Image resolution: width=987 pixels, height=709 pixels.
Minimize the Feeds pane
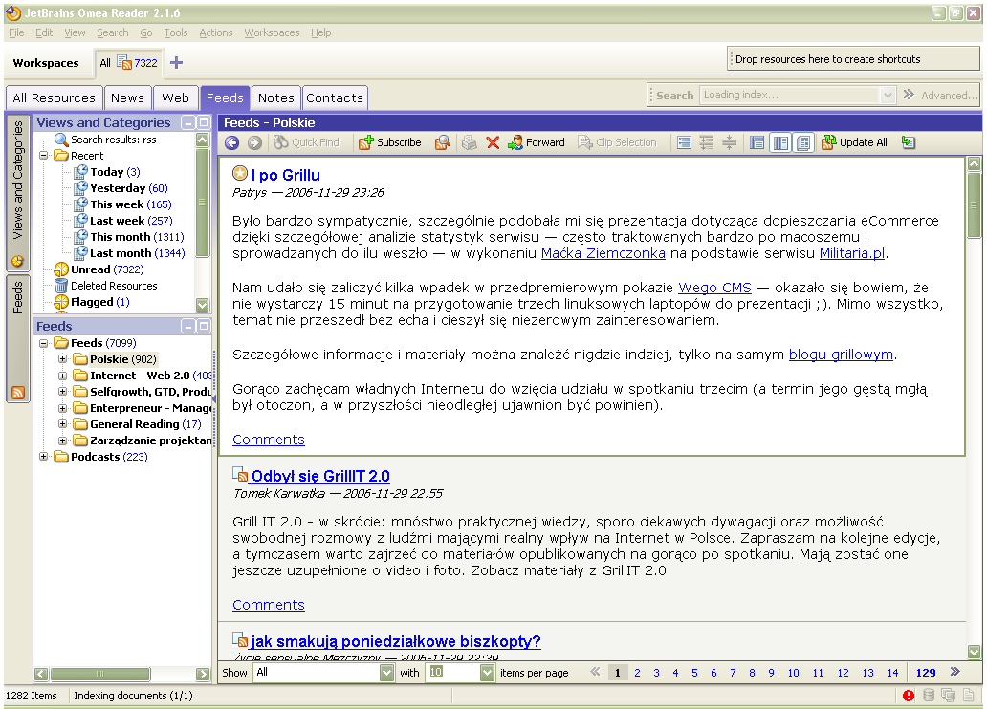click(x=188, y=326)
